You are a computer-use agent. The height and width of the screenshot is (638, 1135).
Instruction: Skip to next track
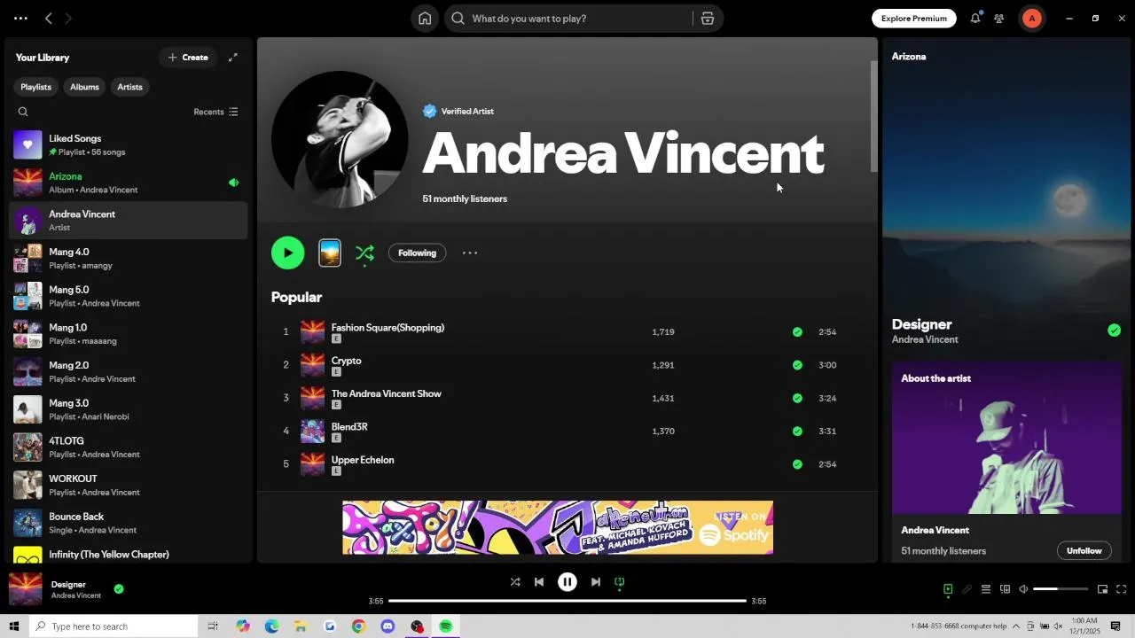pyautogui.click(x=596, y=582)
